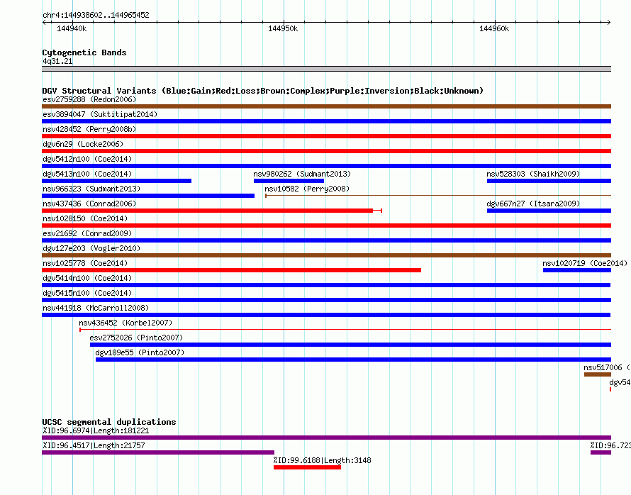Select variant dgv5415n100 (Coe2014)
Image resolution: width=631 pixels, height=495 pixels.
[x=87, y=293]
